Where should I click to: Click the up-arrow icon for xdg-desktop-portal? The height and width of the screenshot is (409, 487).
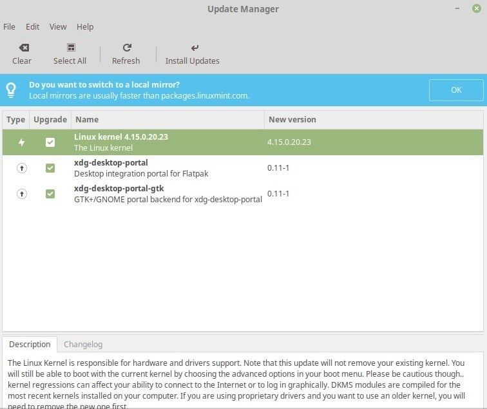pyautogui.click(x=21, y=168)
